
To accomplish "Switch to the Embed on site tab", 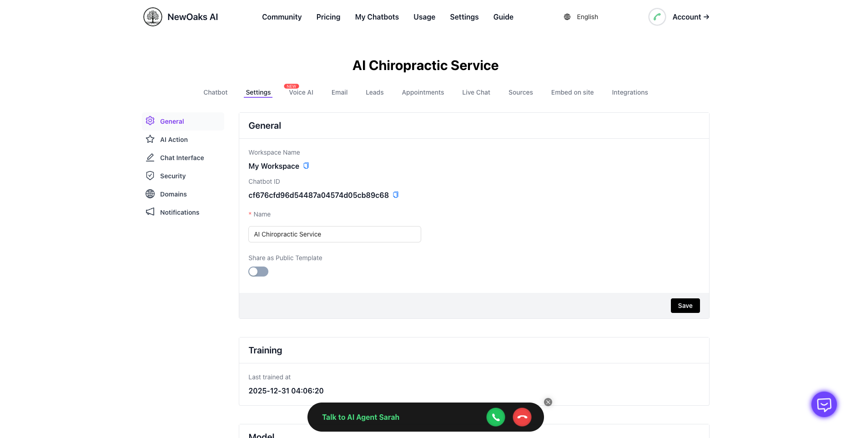I will [x=572, y=92].
